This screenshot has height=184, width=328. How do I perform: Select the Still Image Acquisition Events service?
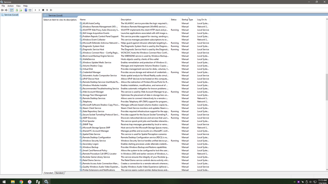(x=145, y=33)
